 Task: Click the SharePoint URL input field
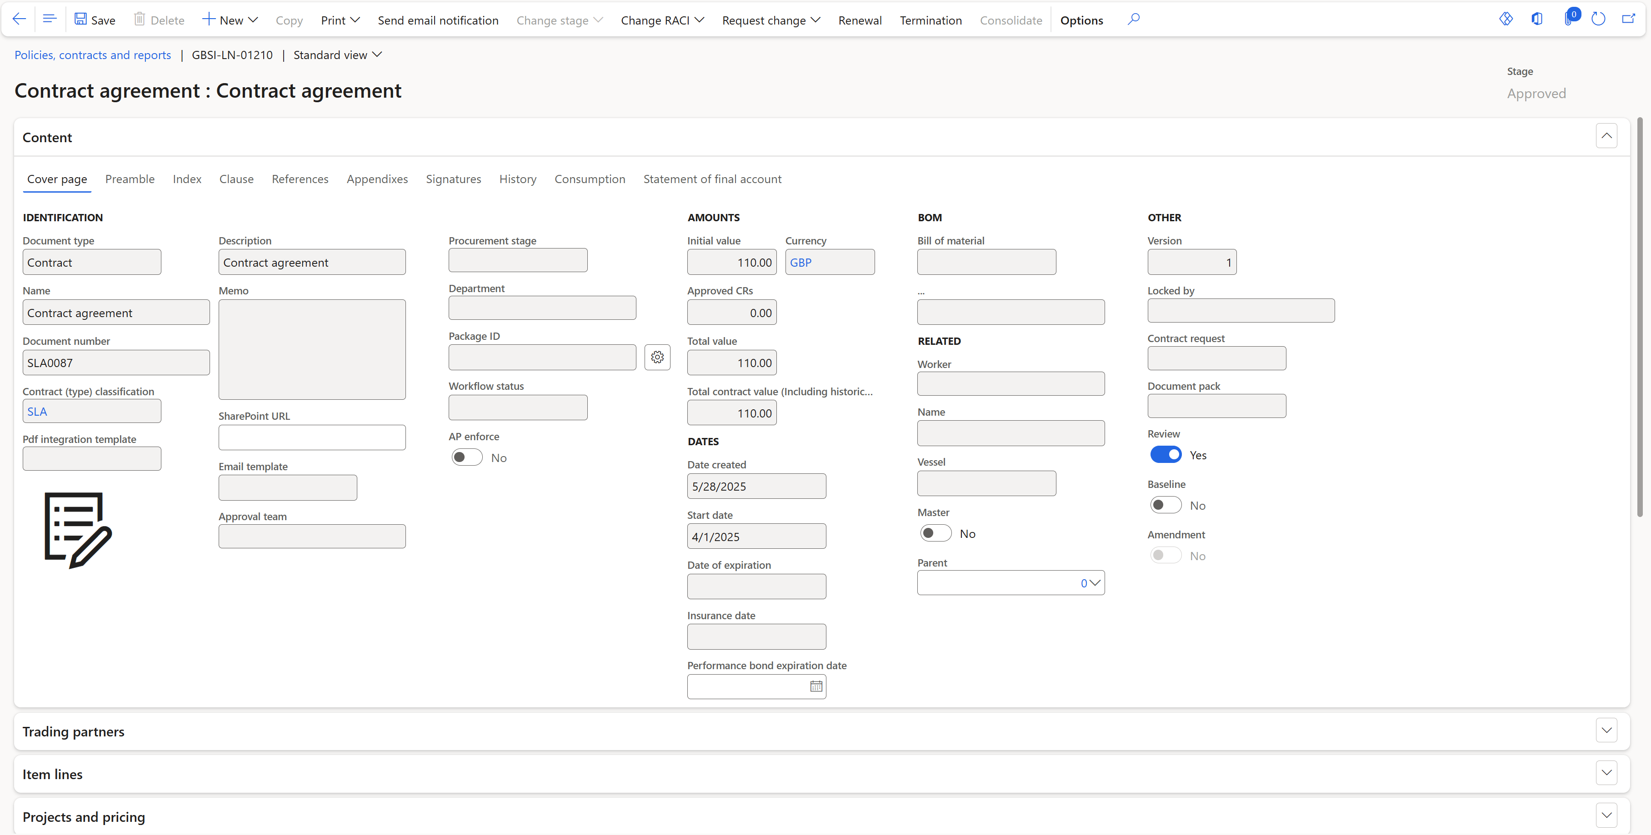click(x=311, y=438)
